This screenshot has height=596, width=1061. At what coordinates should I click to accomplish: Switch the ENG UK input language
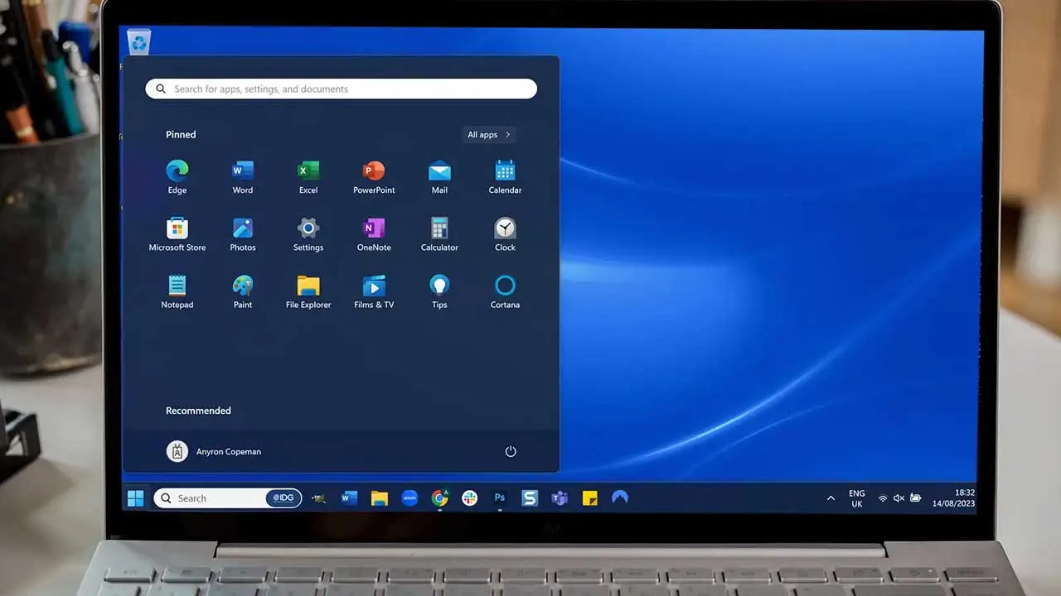pyautogui.click(x=857, y=498)
